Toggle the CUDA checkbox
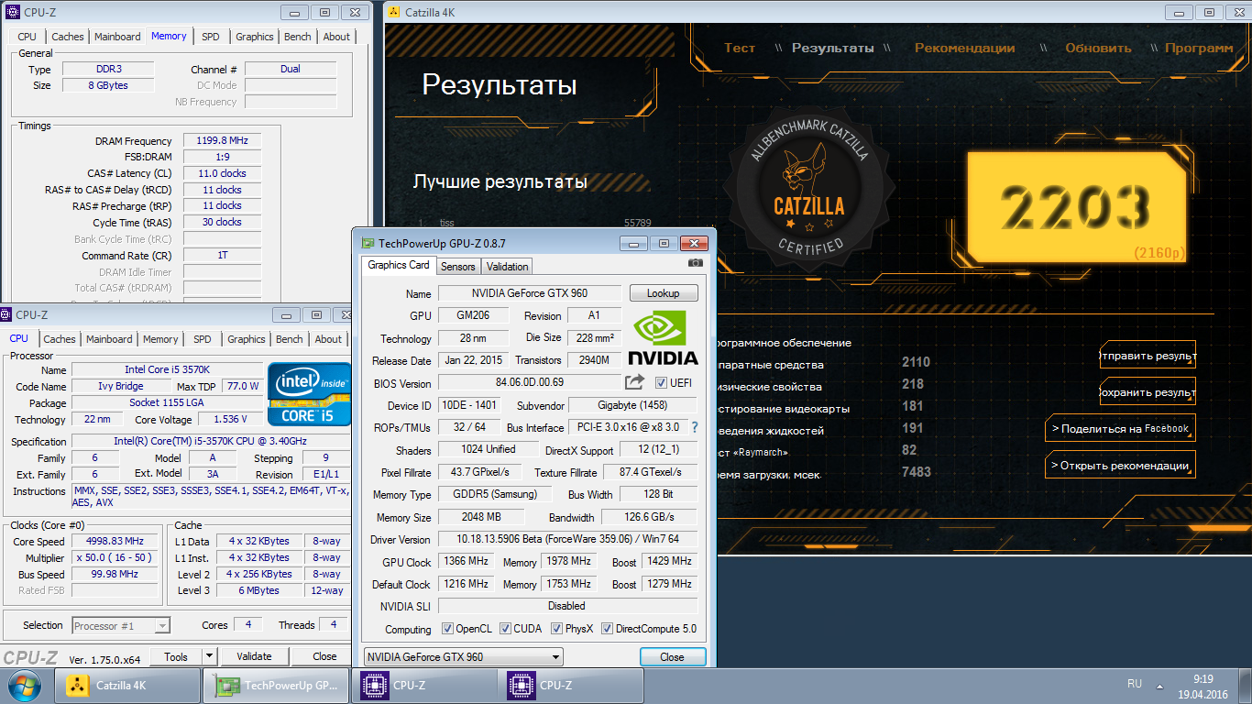The height and width of the screenshot is (704, 1252). [503, 629]
